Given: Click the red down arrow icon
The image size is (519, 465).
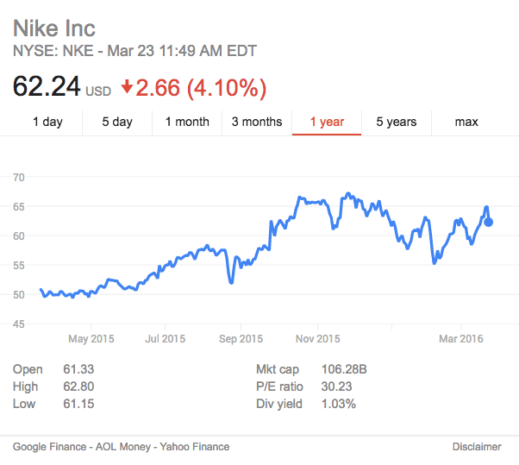Looking at the screenshot, I should tap(127, 86).
